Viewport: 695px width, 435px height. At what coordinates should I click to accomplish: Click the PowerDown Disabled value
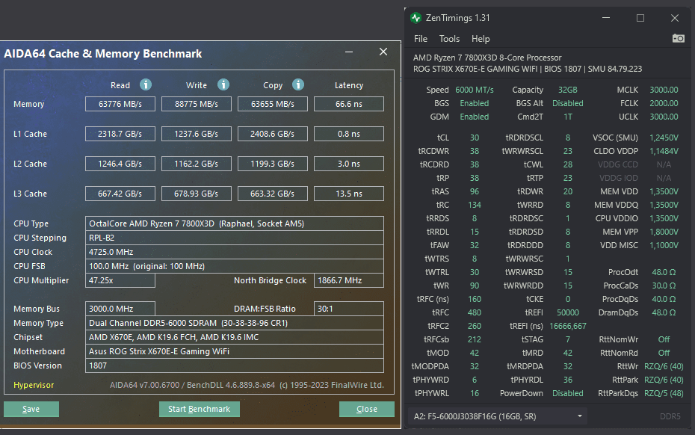pyautogui.click(x=568, y=393)
